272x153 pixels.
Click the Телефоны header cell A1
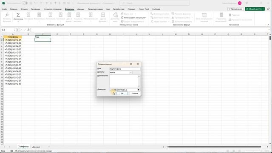[13, 37]
